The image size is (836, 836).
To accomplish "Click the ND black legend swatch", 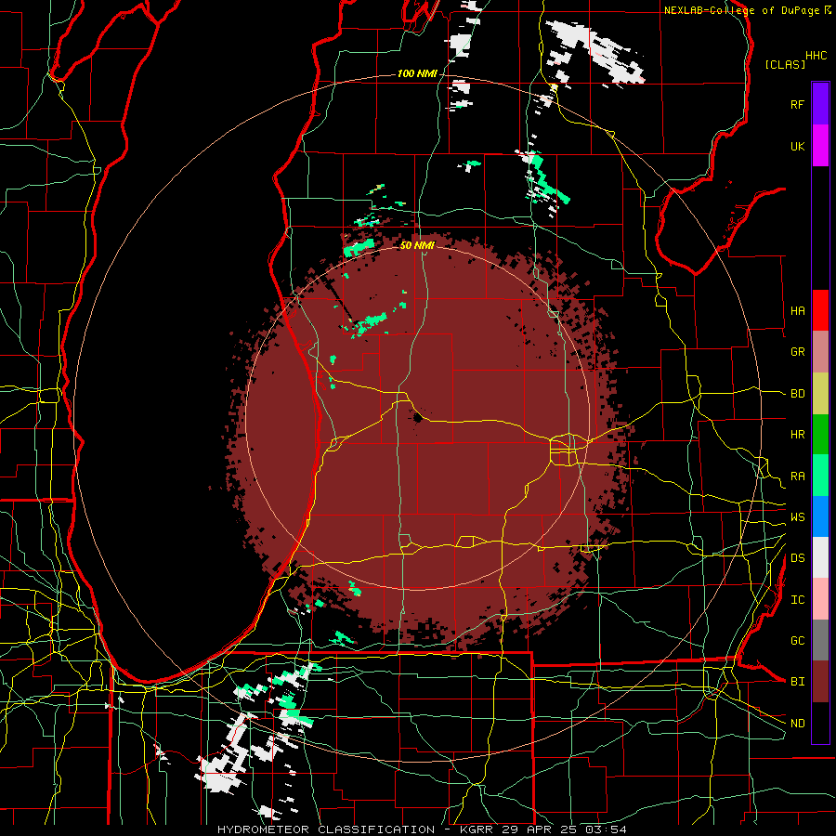I will (x=820, y=723).
